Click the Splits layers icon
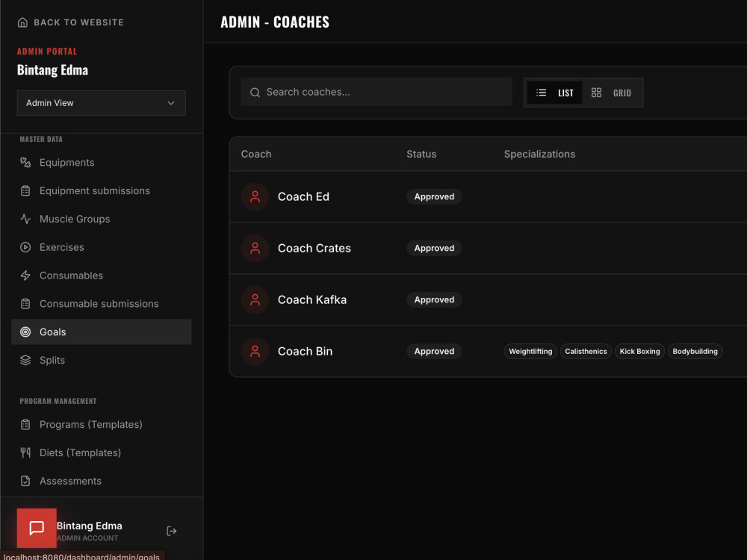 [25, 360]
